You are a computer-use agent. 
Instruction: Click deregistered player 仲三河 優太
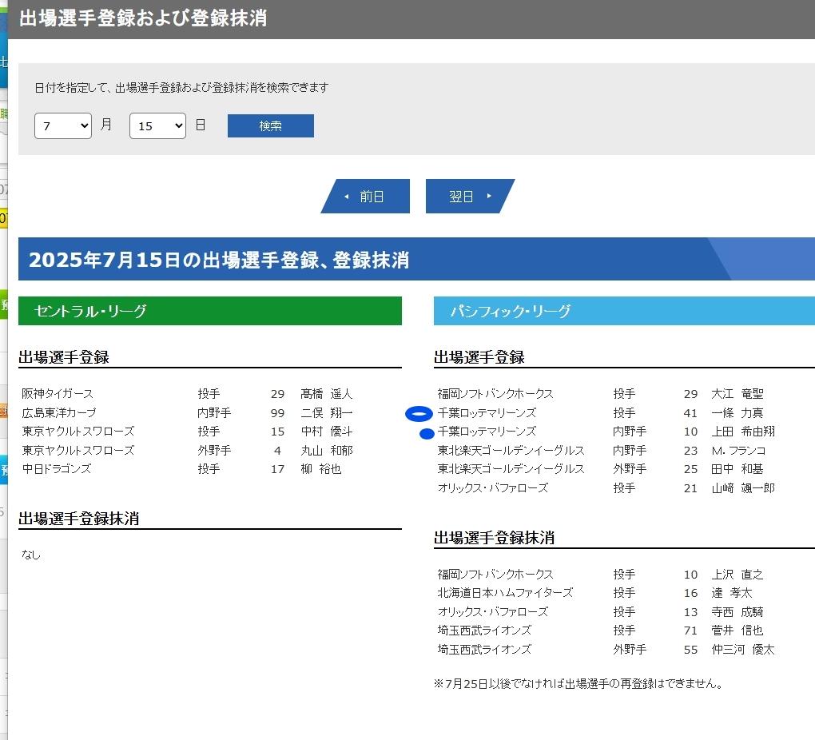click(743, 650)
